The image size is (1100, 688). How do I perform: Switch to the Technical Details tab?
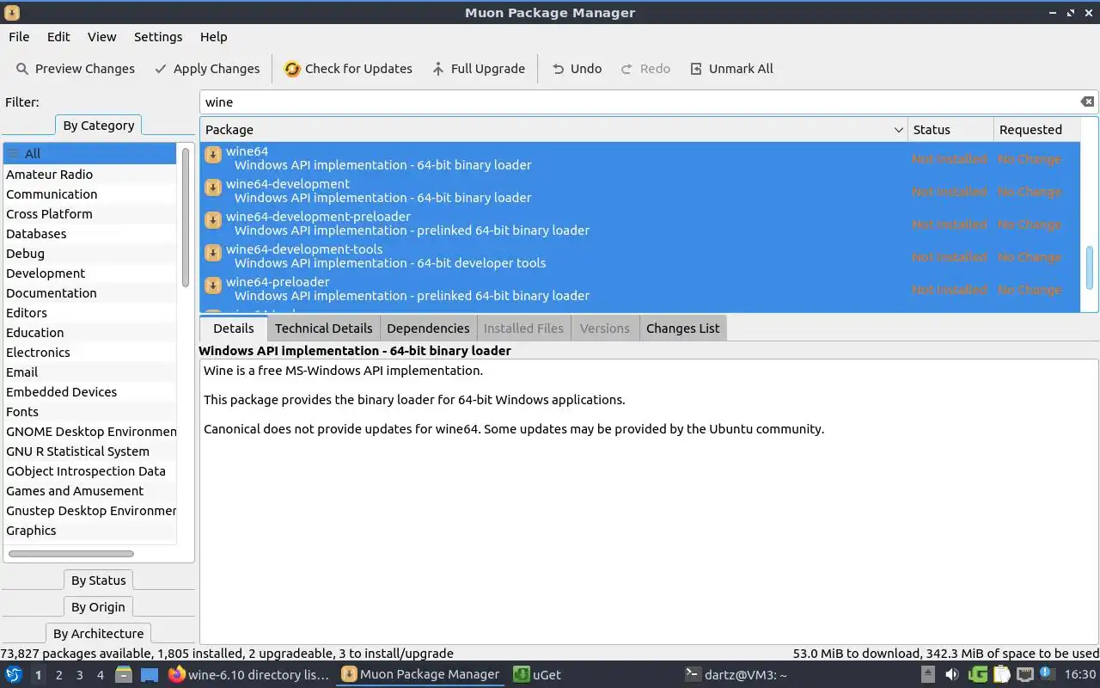tap(324, 329)
